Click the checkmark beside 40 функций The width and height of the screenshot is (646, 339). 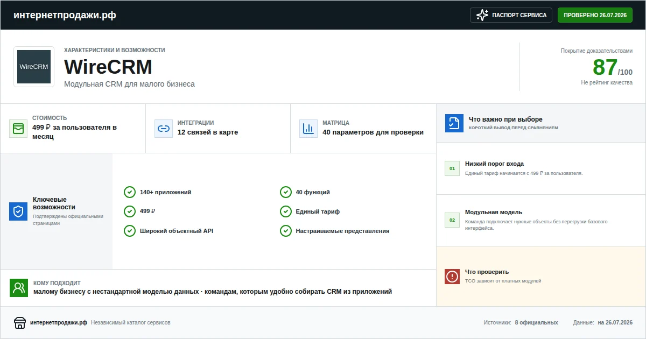click(286, 192)
